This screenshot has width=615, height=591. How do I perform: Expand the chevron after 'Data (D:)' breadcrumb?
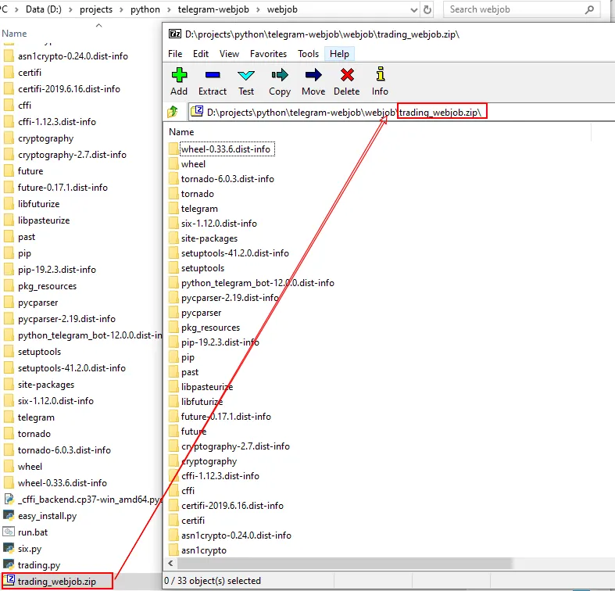[70, 9]
